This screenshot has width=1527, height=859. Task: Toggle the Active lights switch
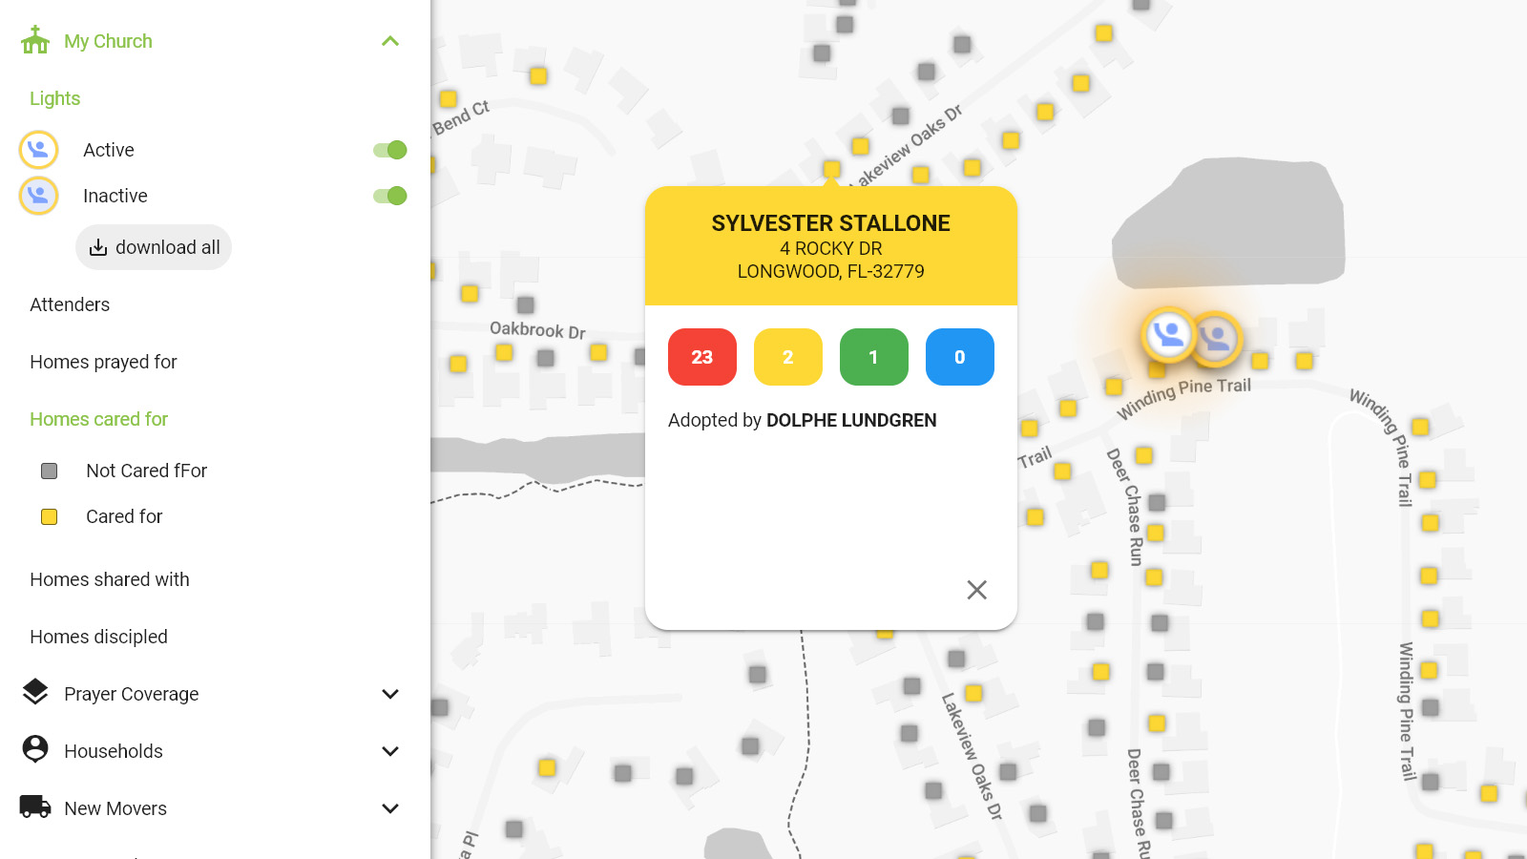coord(390,150)
